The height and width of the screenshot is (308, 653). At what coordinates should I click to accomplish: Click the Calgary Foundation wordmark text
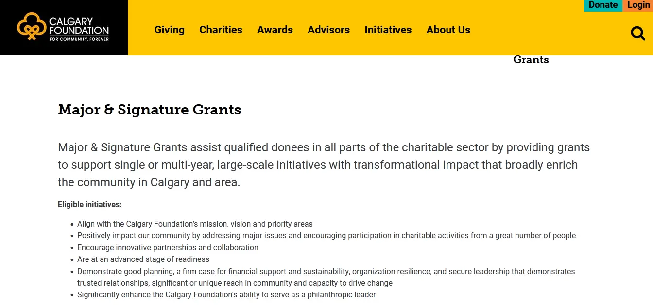[79, 28]
